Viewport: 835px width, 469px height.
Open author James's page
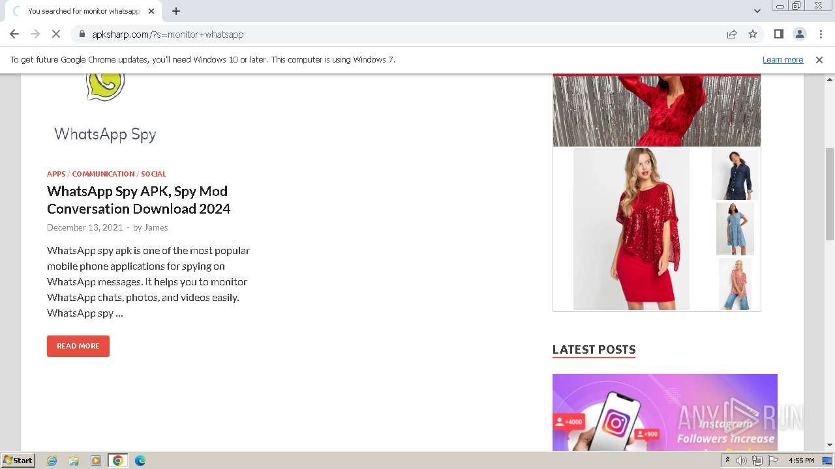click(x=156, y=227)
